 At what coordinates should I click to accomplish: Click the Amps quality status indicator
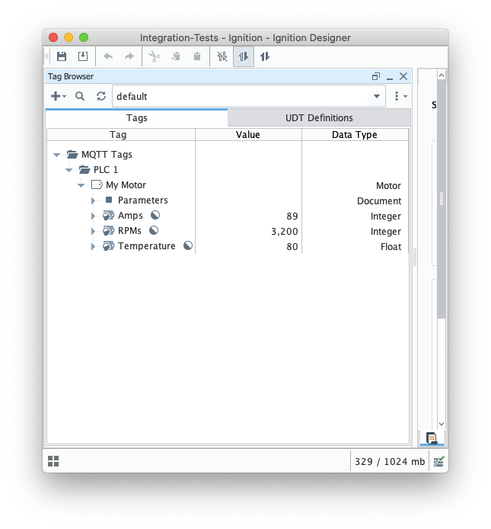click(x=155, y=215)
